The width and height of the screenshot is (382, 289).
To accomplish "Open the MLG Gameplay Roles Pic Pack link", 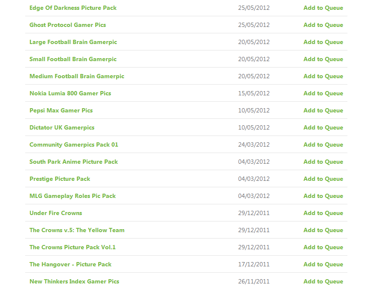I will (x=73, y=196).
